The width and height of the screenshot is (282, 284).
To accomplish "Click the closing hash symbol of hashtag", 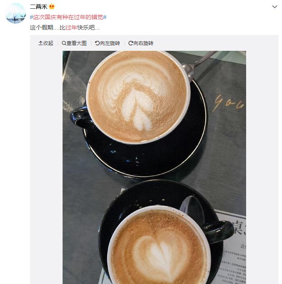I will tap(105, 17).
